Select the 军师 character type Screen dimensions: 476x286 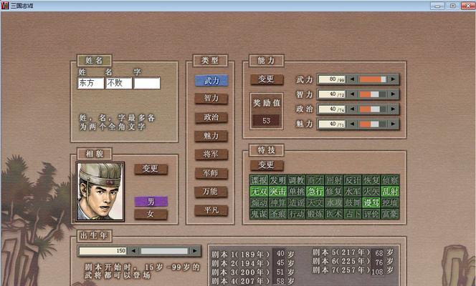211,173
